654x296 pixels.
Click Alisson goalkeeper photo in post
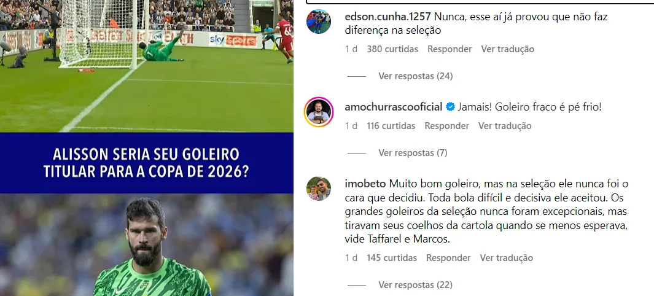146,244
